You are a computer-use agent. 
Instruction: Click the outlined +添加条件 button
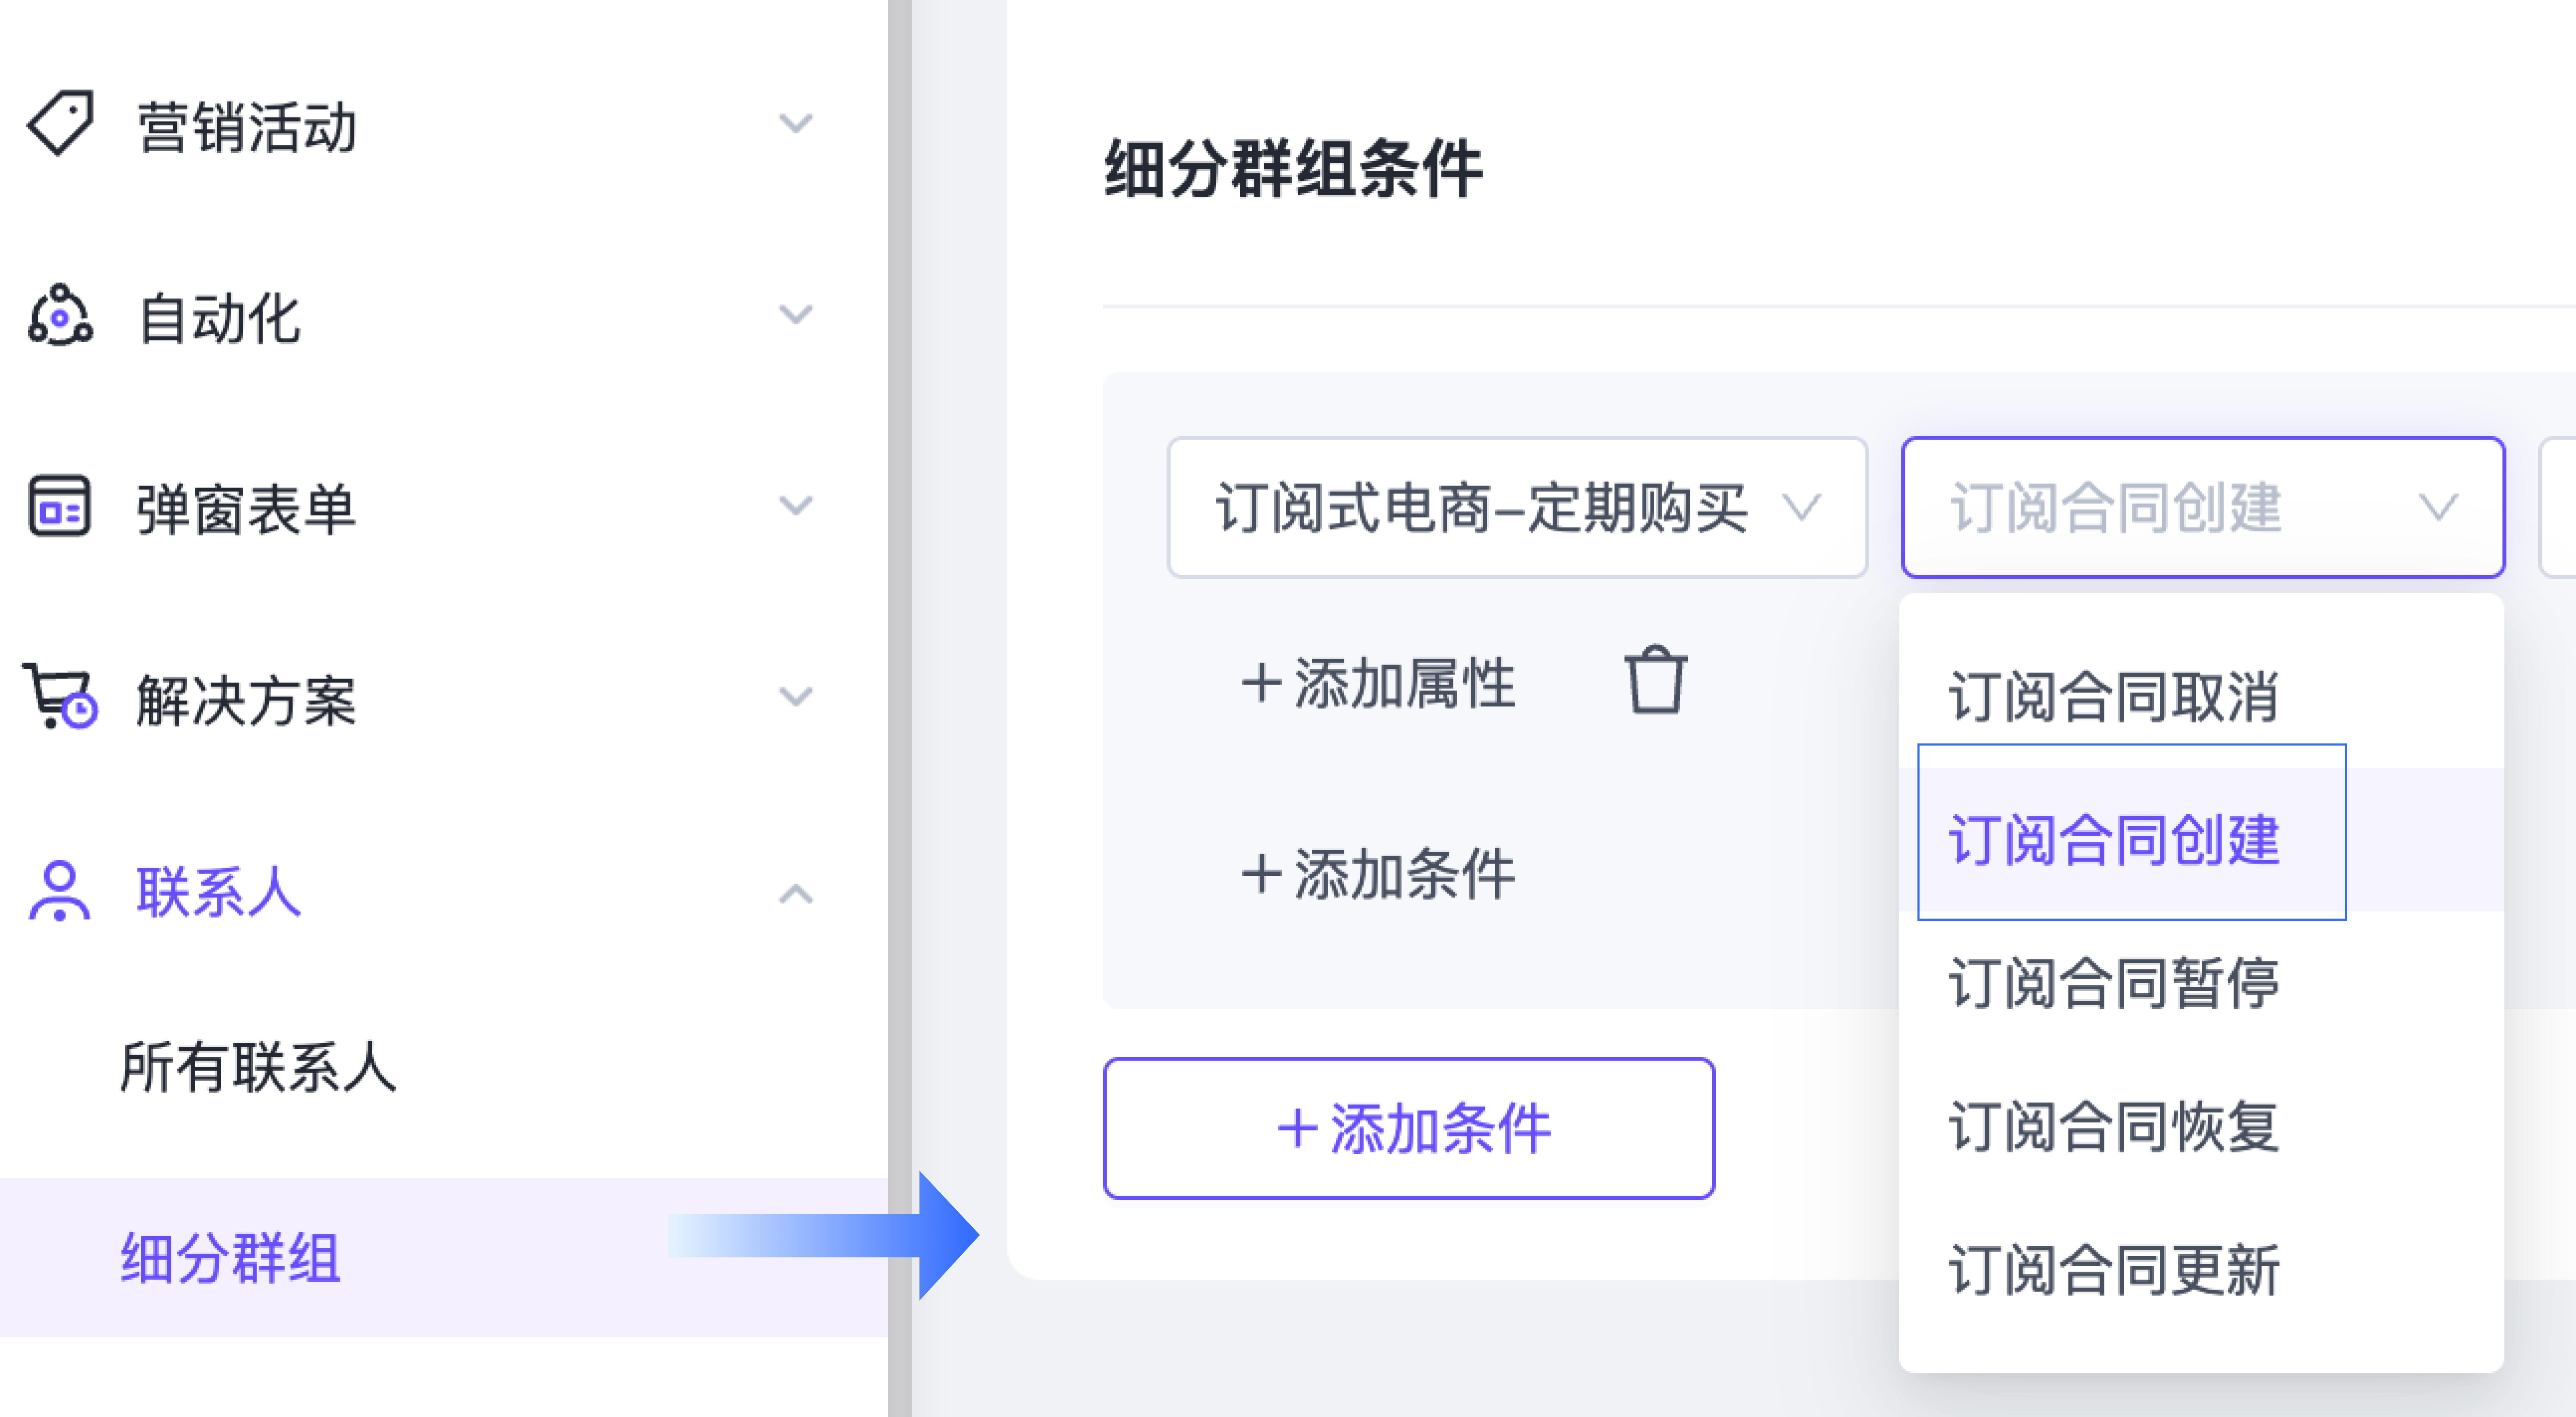coord(1408,1128)
